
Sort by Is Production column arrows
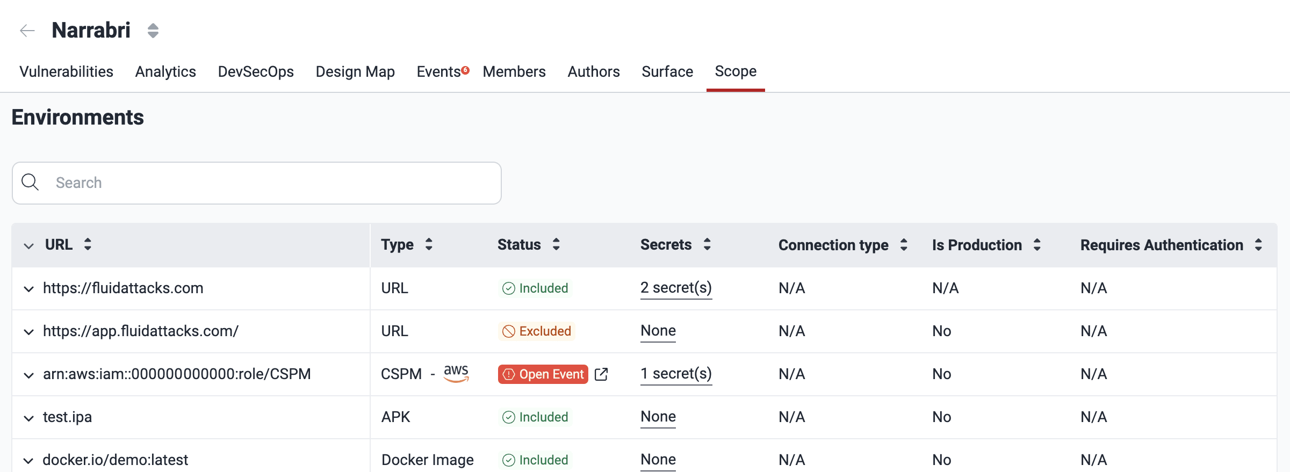1037,245
